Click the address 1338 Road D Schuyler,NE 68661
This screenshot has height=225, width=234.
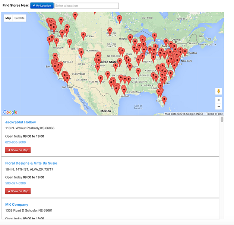point(29,210)
